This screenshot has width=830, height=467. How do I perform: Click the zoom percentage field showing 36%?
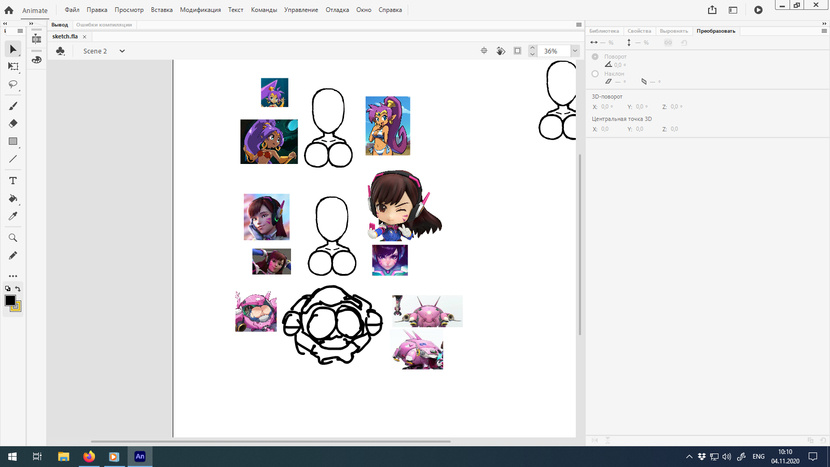(x=554, y=51)
